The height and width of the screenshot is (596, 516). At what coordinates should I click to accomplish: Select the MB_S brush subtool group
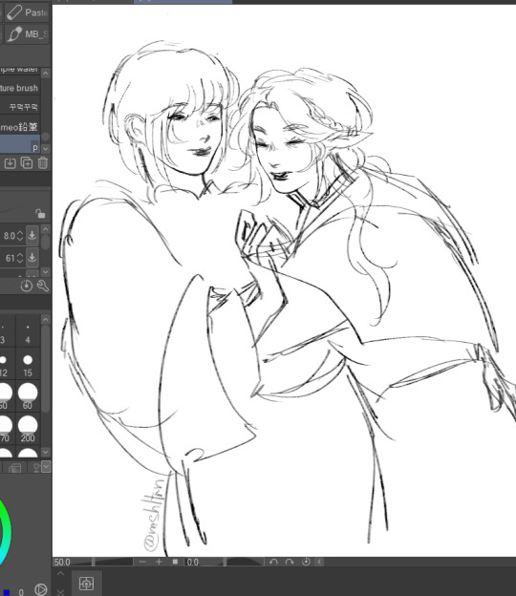27,34
